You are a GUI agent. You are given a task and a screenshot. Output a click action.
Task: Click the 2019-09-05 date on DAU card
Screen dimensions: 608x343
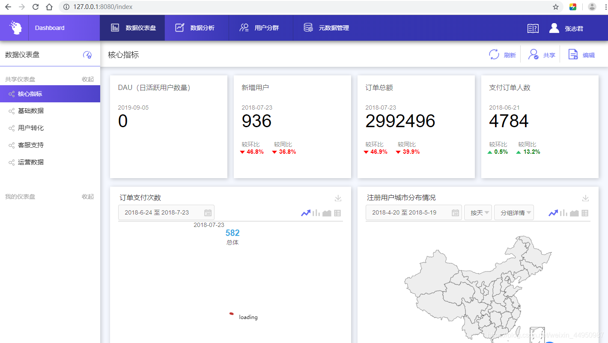(x=133, y=107)
